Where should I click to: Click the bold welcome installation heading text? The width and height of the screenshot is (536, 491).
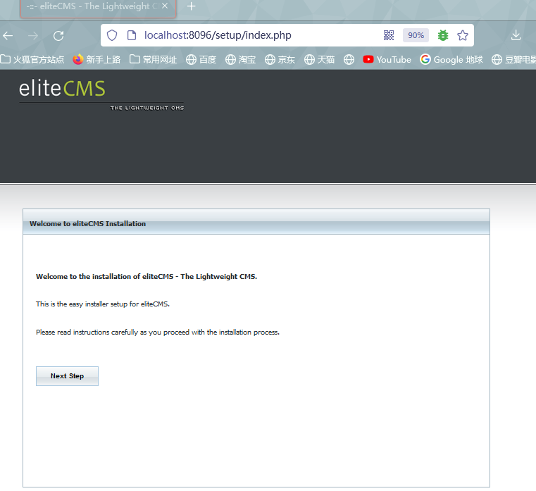[147, 277]
